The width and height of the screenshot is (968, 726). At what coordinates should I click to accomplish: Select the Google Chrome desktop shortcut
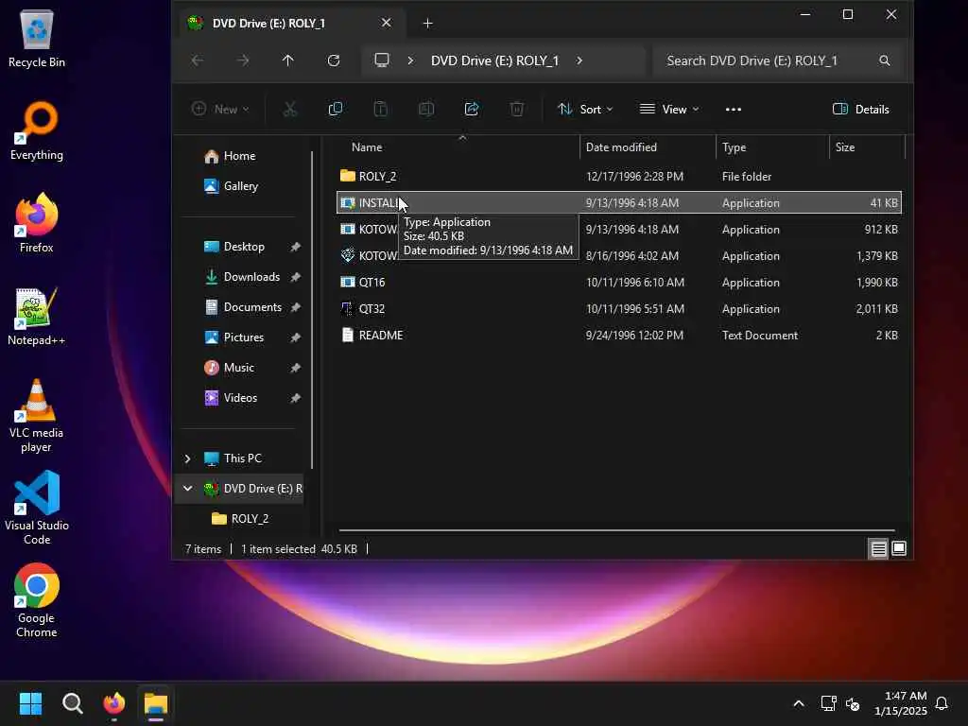pyautogui.click(x=37, y=600)
